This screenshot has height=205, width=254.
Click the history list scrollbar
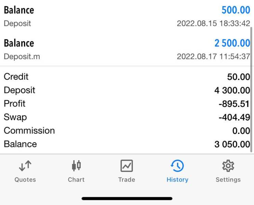251,90
